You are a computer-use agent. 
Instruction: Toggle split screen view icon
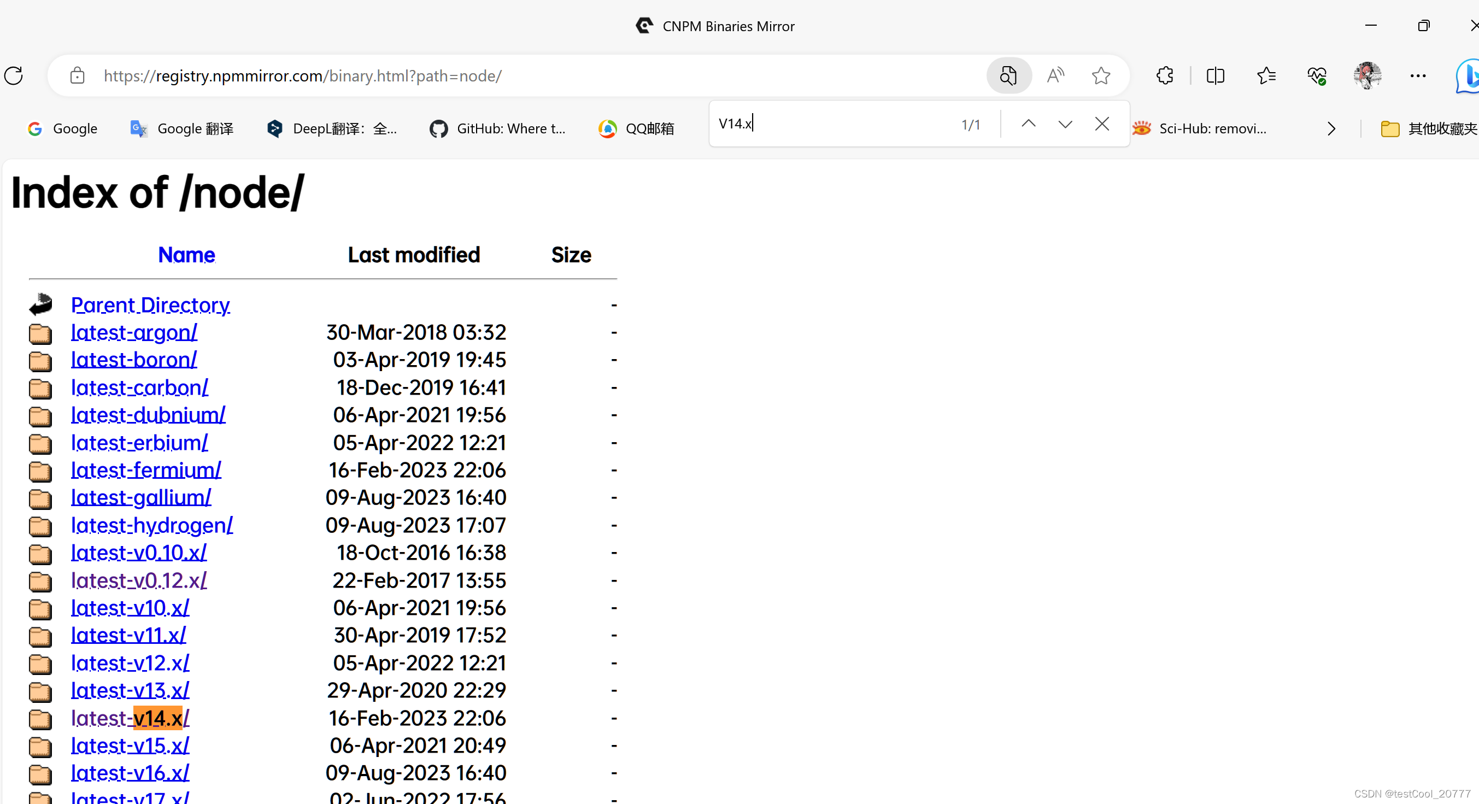click(x=1215, y=76)
